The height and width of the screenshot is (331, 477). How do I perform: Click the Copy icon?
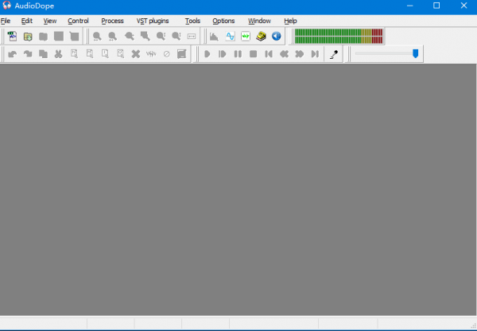[x=43, y=54]
